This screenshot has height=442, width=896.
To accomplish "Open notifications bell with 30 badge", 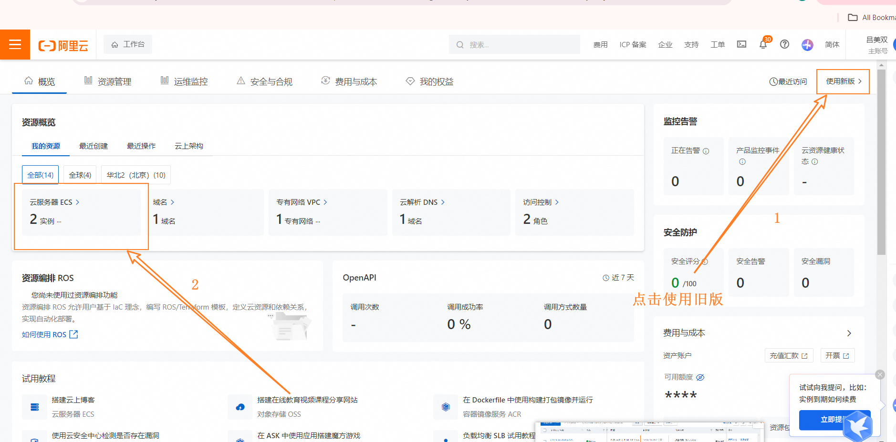I will 763,44.
